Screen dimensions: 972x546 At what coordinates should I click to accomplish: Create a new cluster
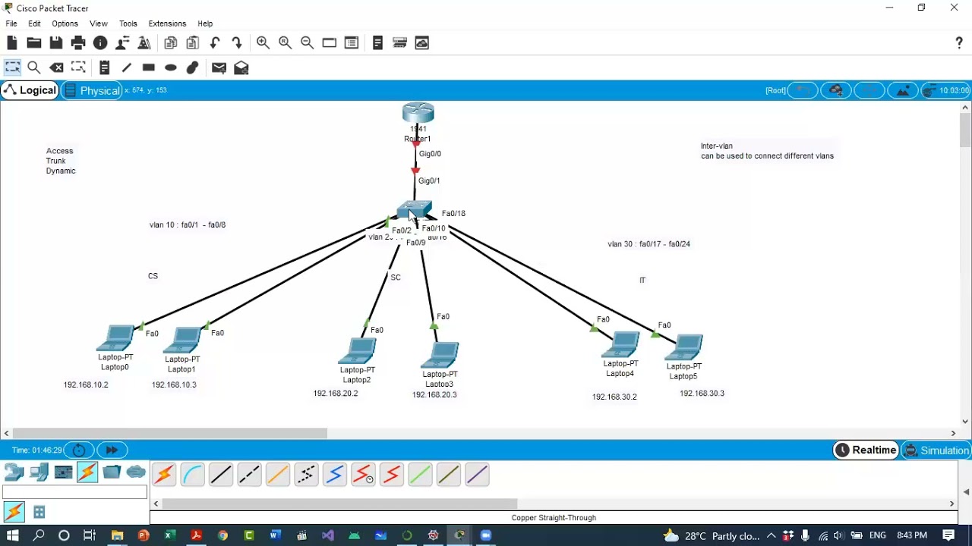(x=836, y=90)
